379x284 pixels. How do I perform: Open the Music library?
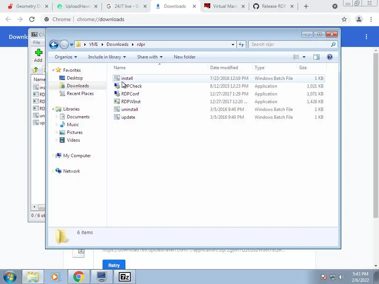tap(69, 125)
